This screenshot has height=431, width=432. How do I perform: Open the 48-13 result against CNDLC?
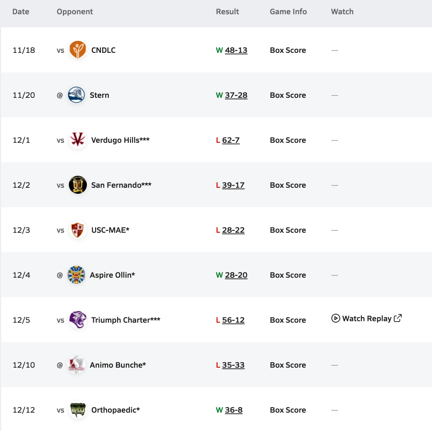[x=236, y=50]
